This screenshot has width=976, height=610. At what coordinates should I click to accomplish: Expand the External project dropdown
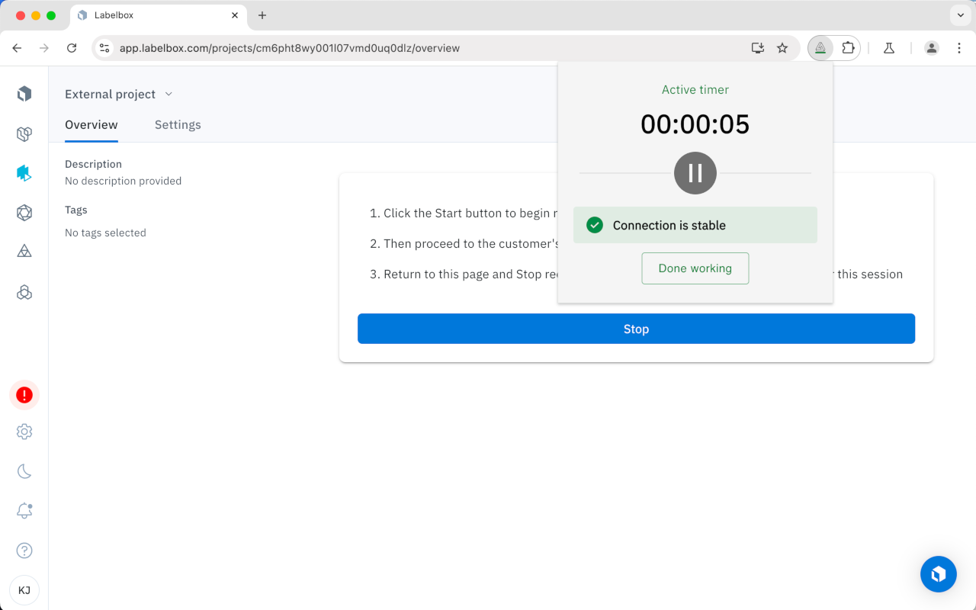[119, 94]
